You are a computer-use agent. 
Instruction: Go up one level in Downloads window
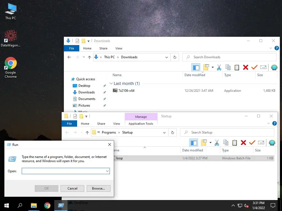point(90,57)
